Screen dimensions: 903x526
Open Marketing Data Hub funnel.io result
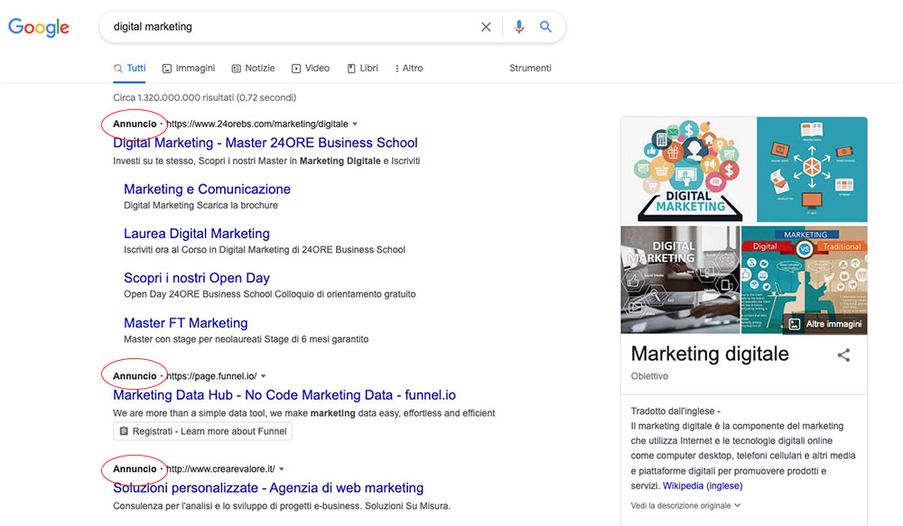(x=284, y=395)
